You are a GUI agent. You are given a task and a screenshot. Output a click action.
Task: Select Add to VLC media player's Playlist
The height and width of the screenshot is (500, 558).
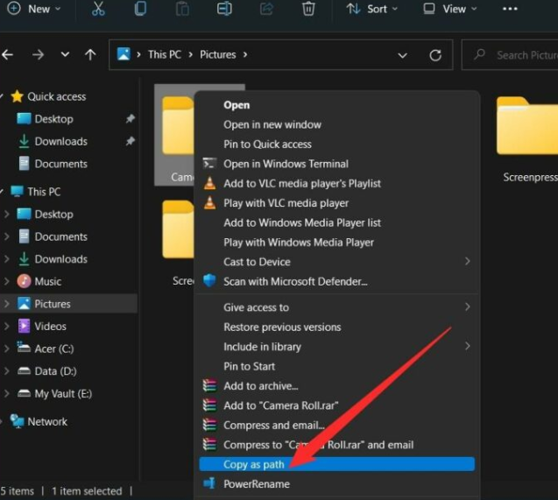pos(336,184)
